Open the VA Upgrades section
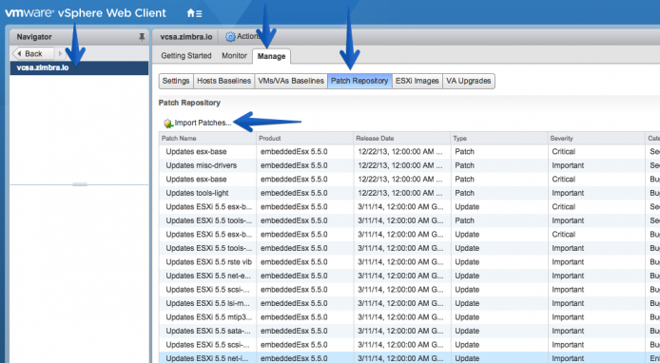 pyautogui.click(x=469, y=81)
